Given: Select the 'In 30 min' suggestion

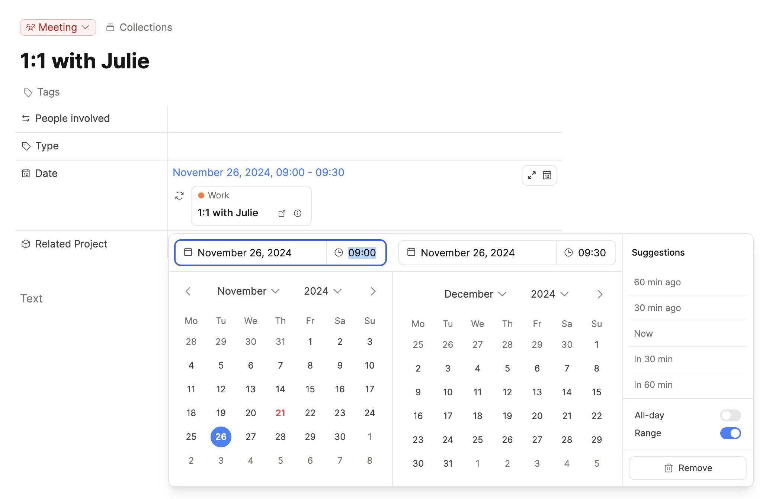Looking at the screenshot, I should (x=653, y=359).
